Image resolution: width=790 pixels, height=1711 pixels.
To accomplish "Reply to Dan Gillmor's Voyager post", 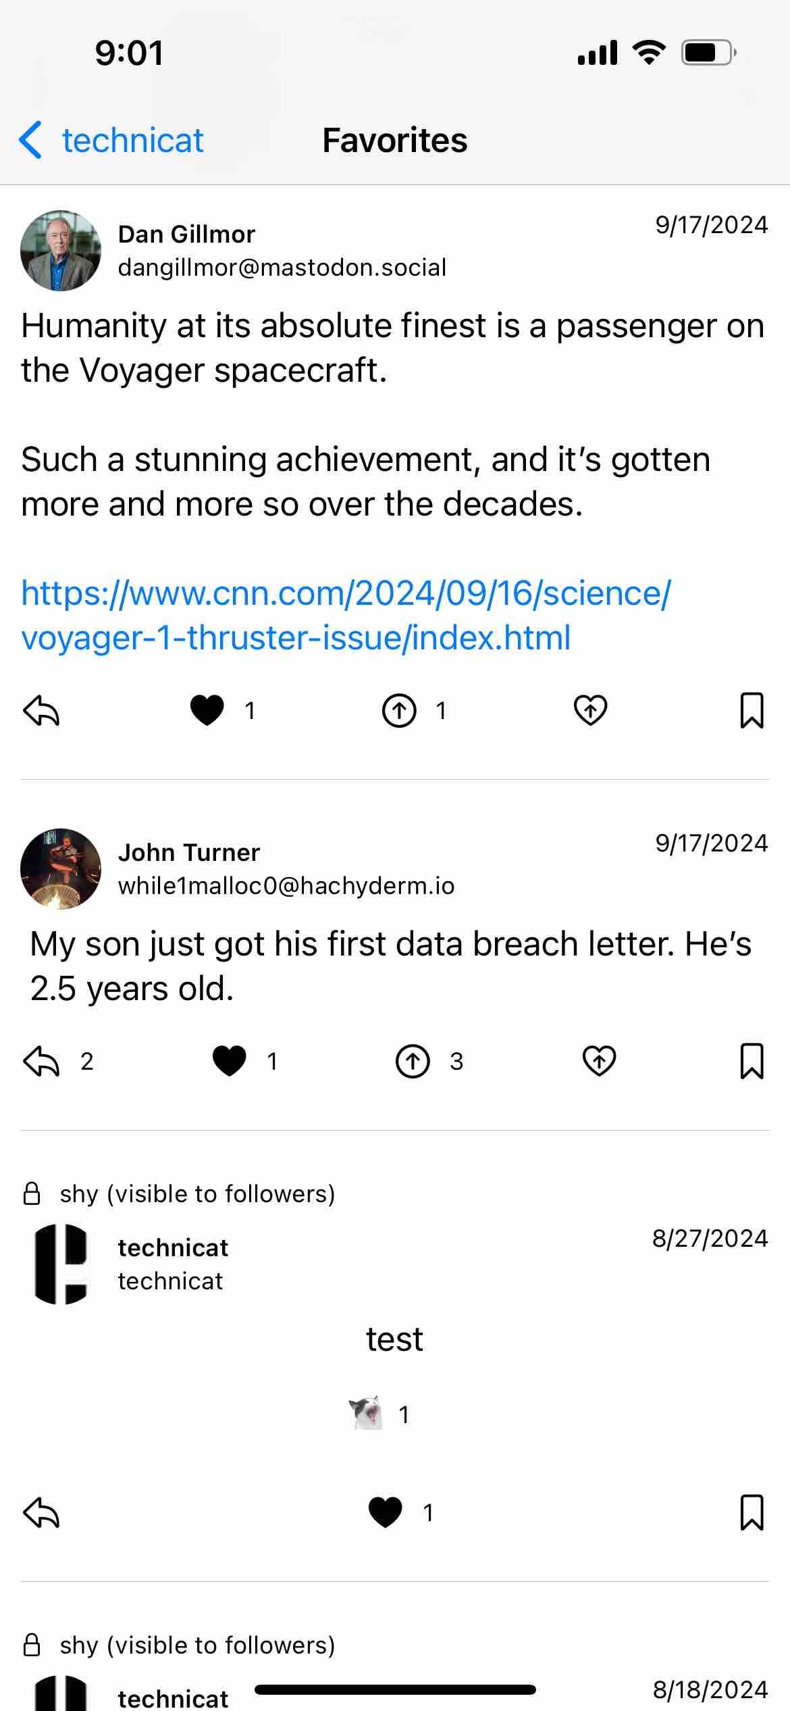I will pyautogui.click(x=42, y=711).
